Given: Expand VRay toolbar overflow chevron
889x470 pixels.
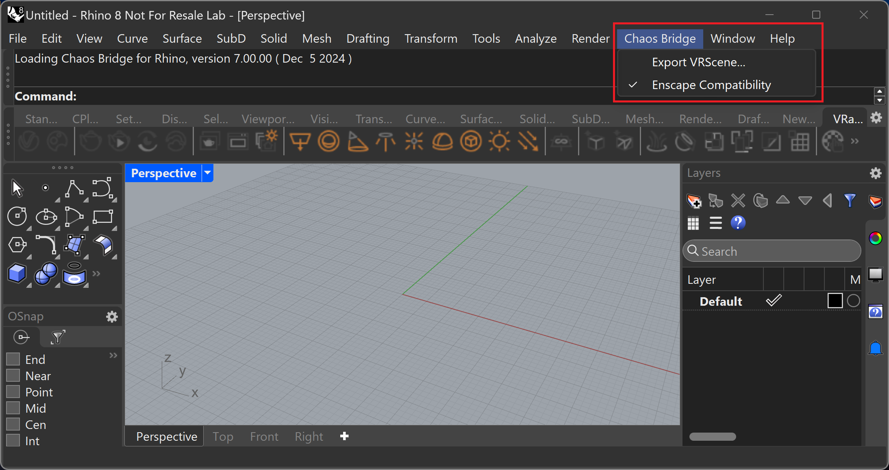Looking at the screenshot, I should click(855, 141).
